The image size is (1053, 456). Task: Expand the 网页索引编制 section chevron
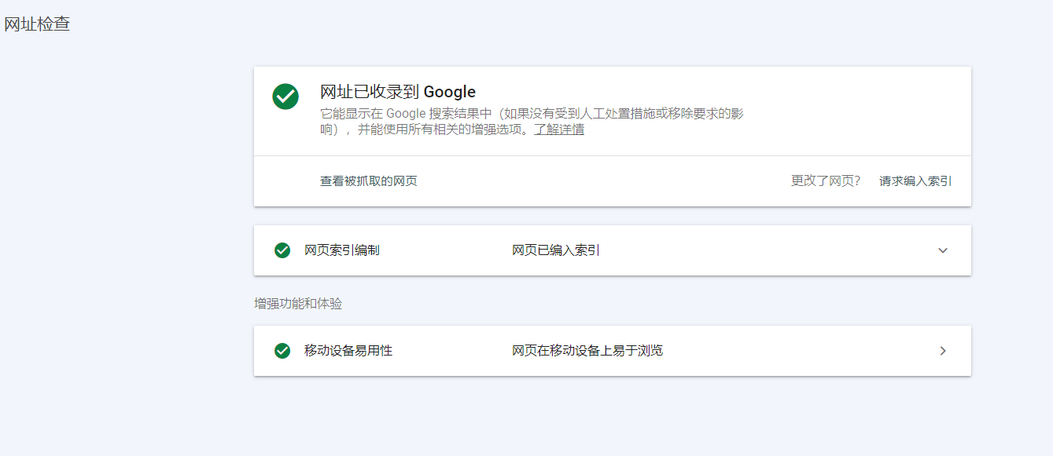point(943,250)
